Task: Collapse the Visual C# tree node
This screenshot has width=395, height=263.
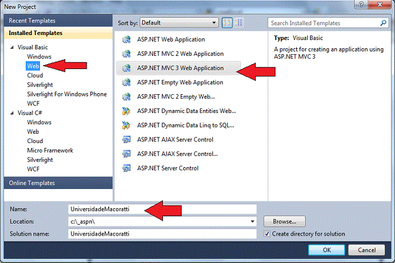Action: (12, 113)
